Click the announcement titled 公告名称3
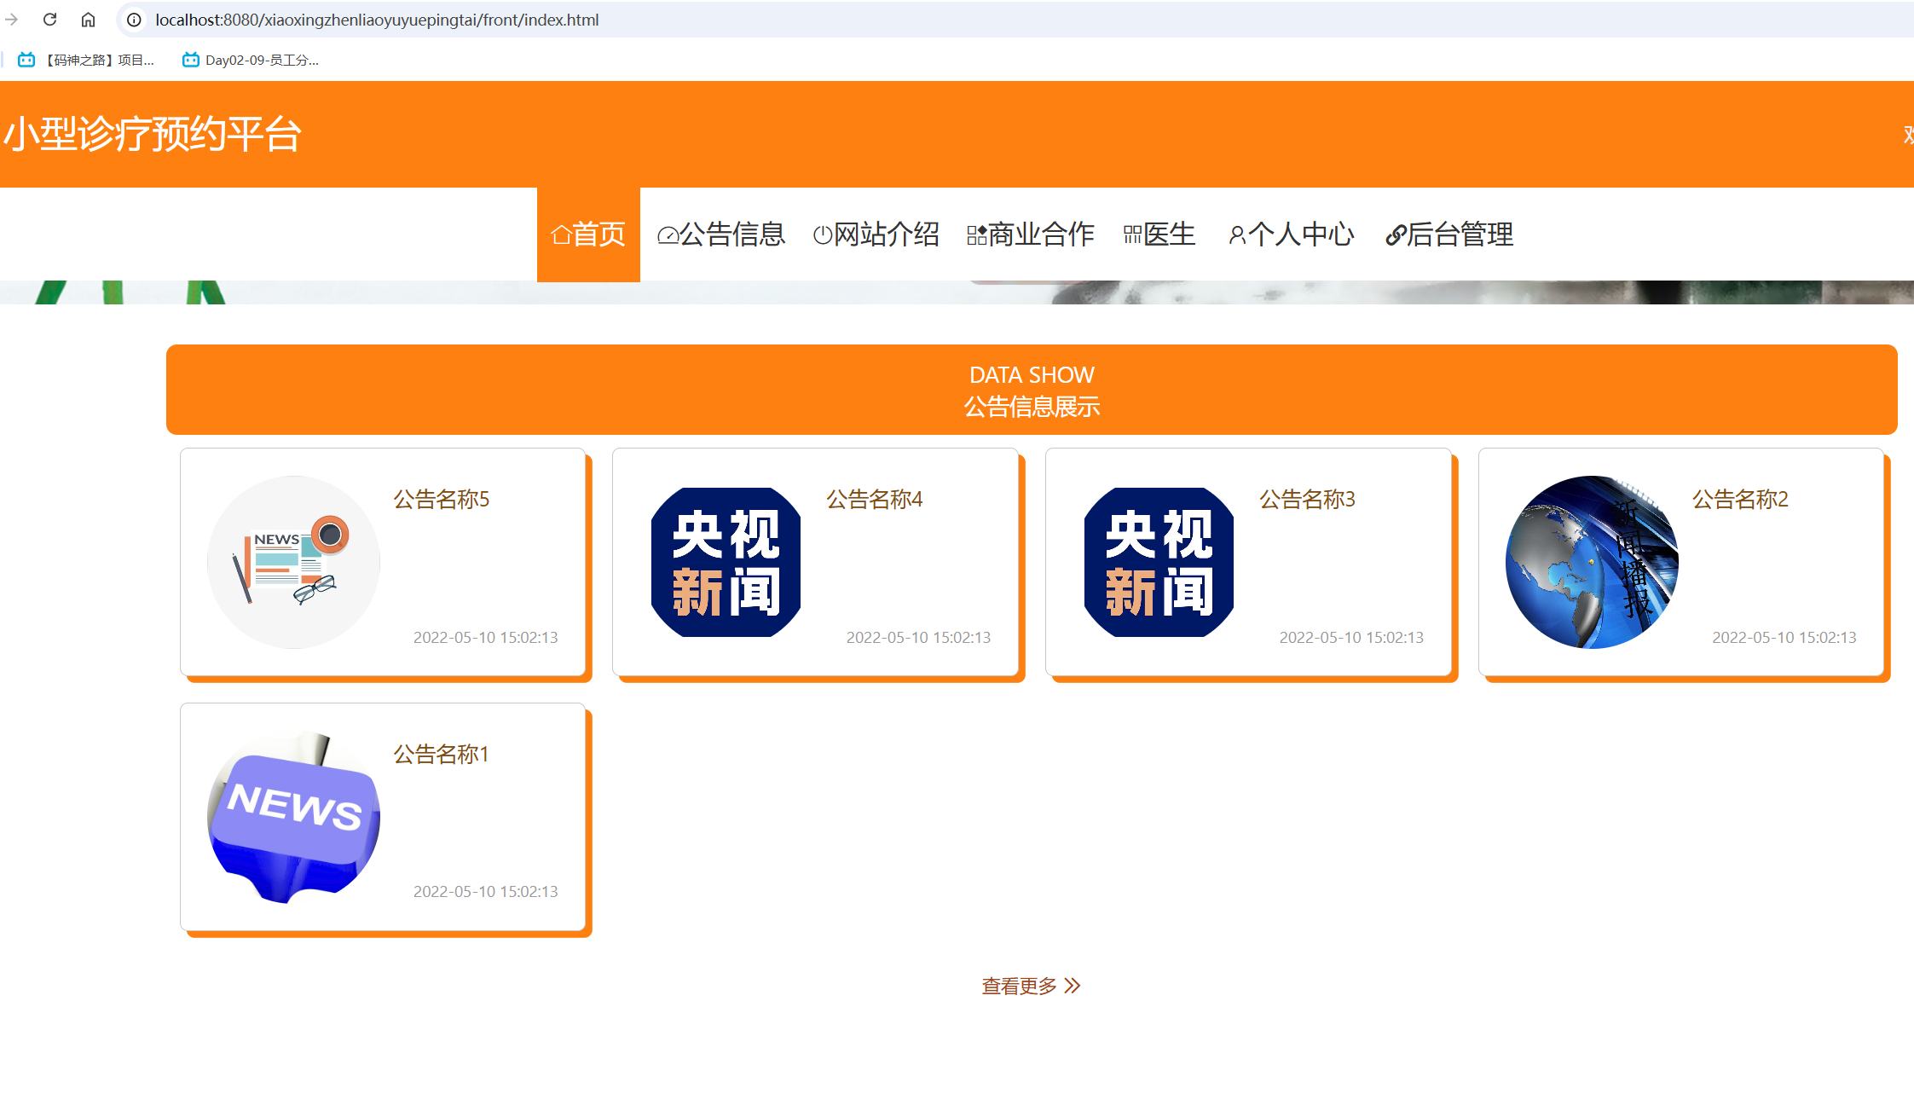Image resolution: width=1914 pixels, height=1117 pixels. click(1305, 500)
